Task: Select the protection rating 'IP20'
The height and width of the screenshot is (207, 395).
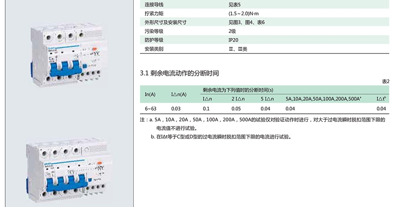Action: tap(233, 40)
